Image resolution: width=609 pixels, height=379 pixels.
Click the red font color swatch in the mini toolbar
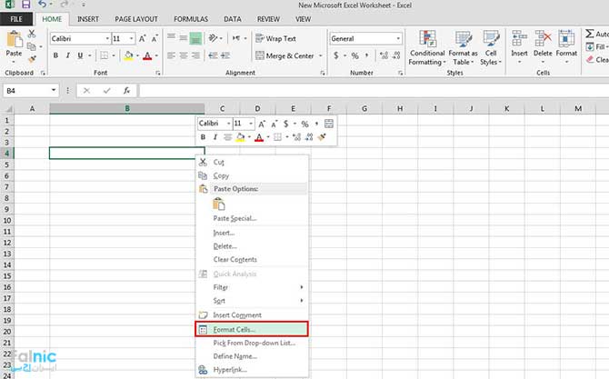pos(258,137)
